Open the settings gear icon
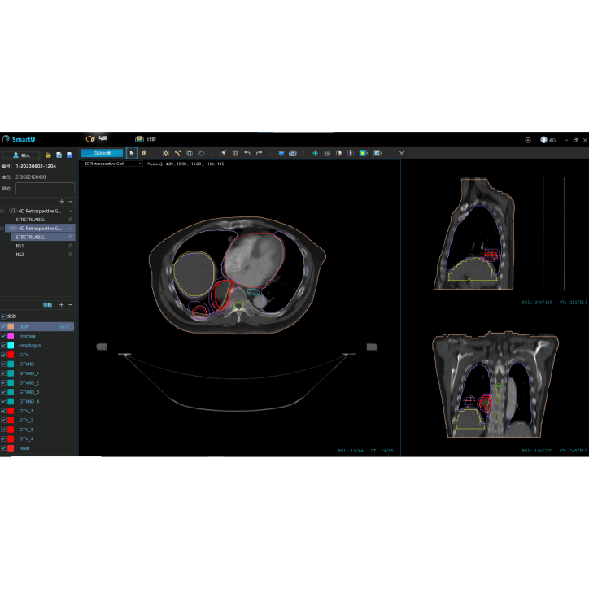The image size is (589, 589). 527,140
